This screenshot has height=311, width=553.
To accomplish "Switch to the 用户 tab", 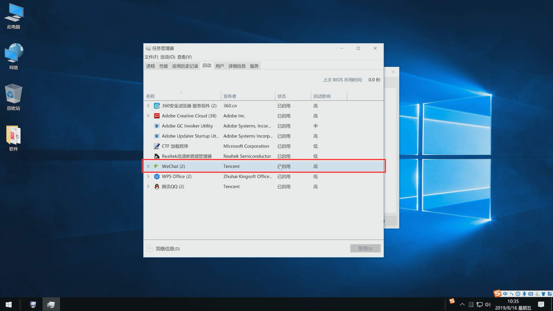I will [220, 66].
